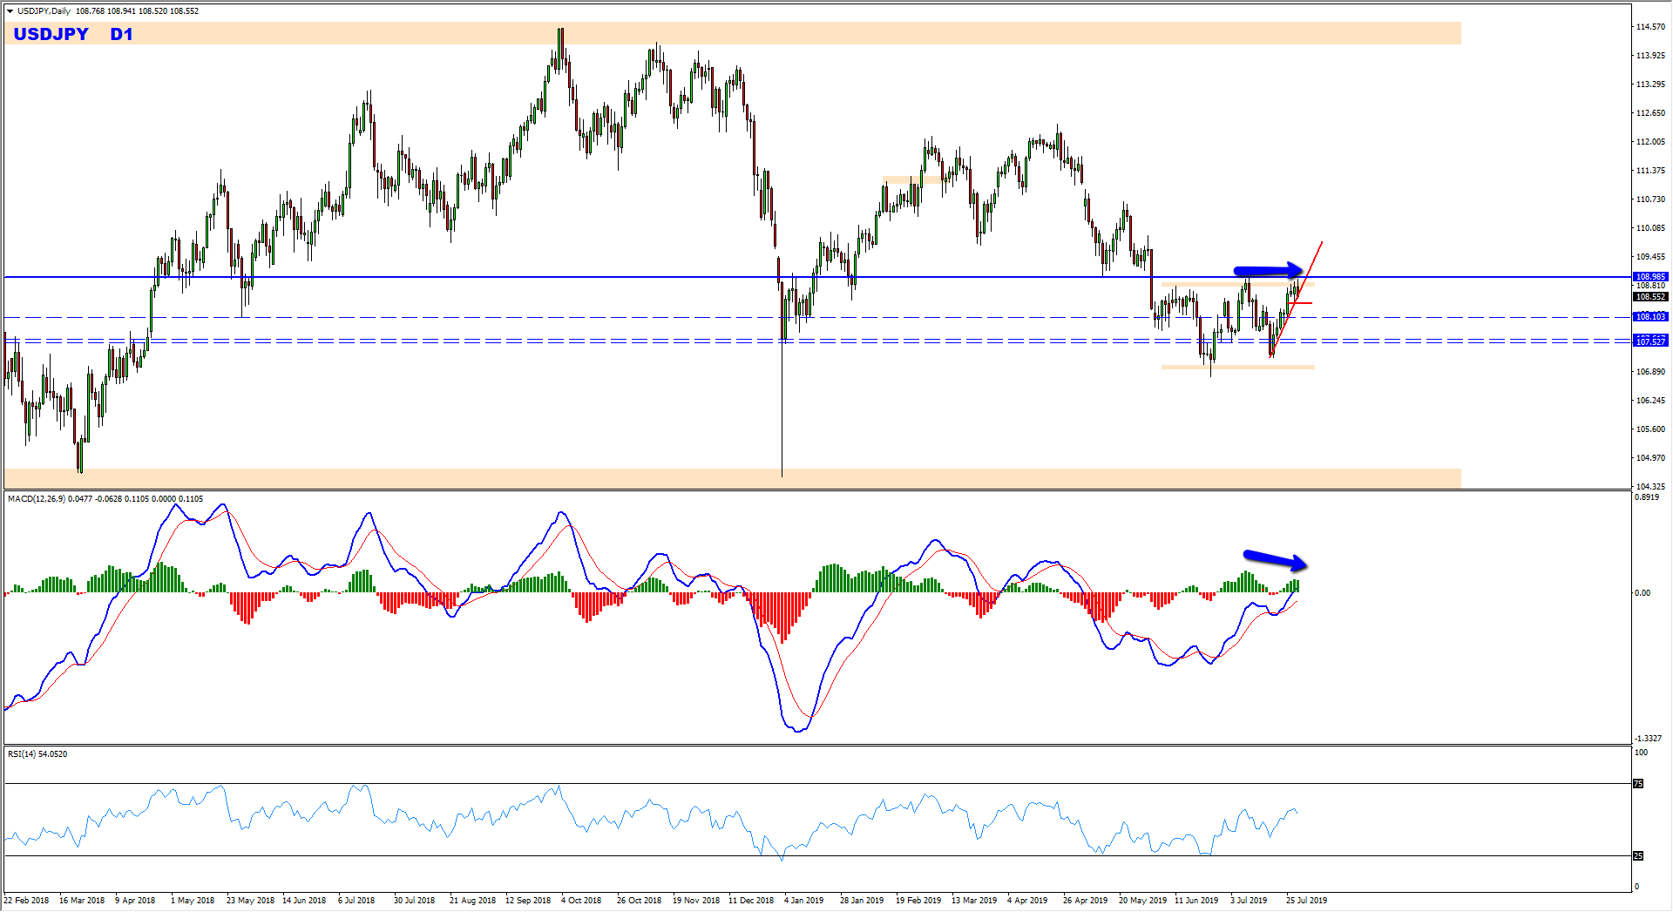
Task: Click the large USDJPY title text
Action: coord(51,34)
